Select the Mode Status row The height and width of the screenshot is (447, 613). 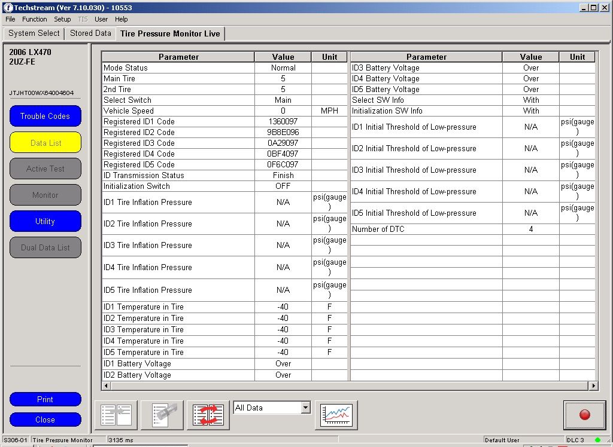(x=225, y=68)
